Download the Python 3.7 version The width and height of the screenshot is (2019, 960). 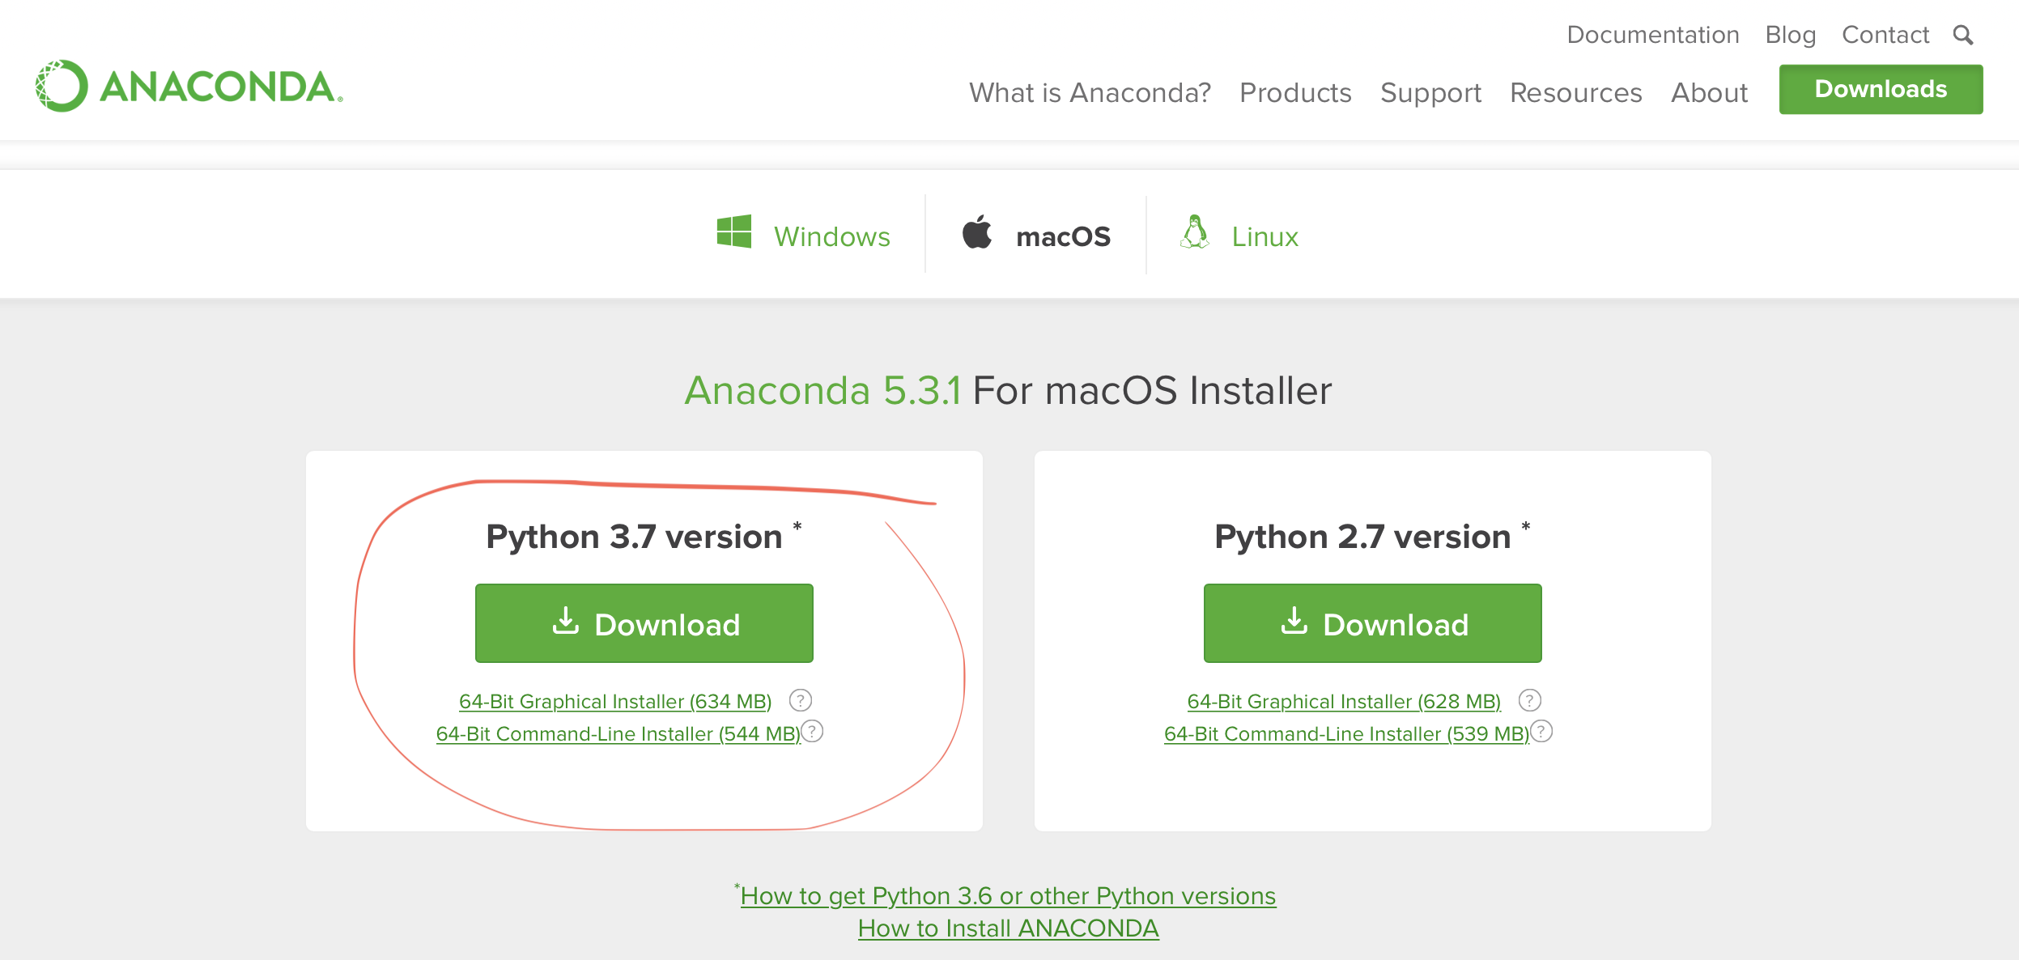[644, 623]
